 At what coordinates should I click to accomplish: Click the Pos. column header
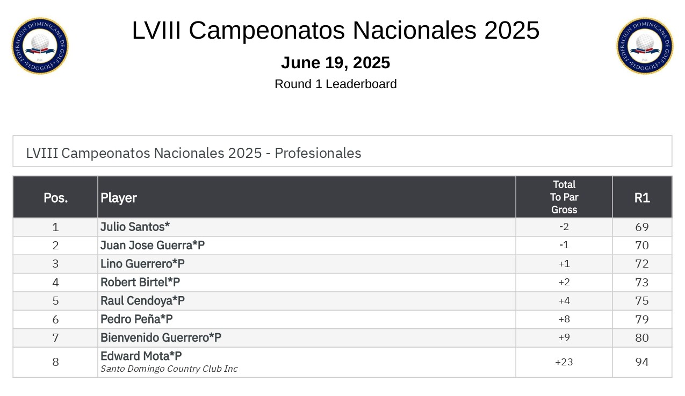click(55, 197)
